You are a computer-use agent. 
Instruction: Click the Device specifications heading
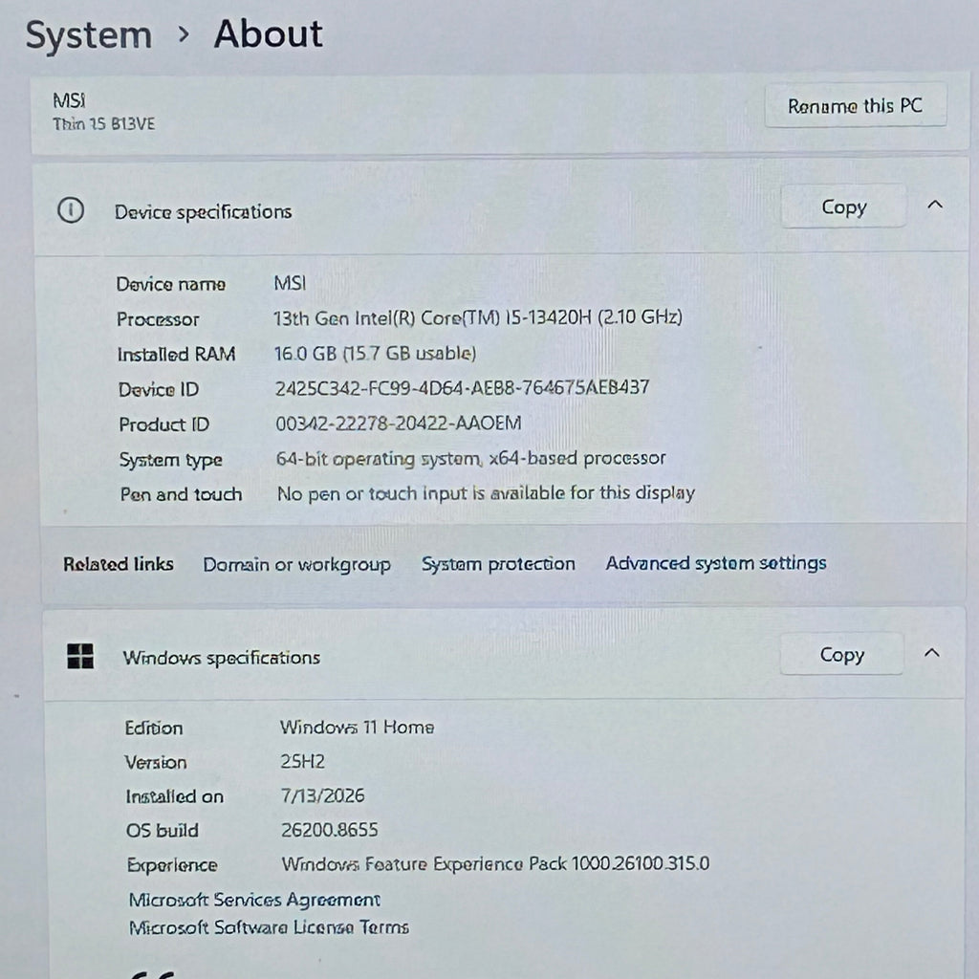coord(203,211)
